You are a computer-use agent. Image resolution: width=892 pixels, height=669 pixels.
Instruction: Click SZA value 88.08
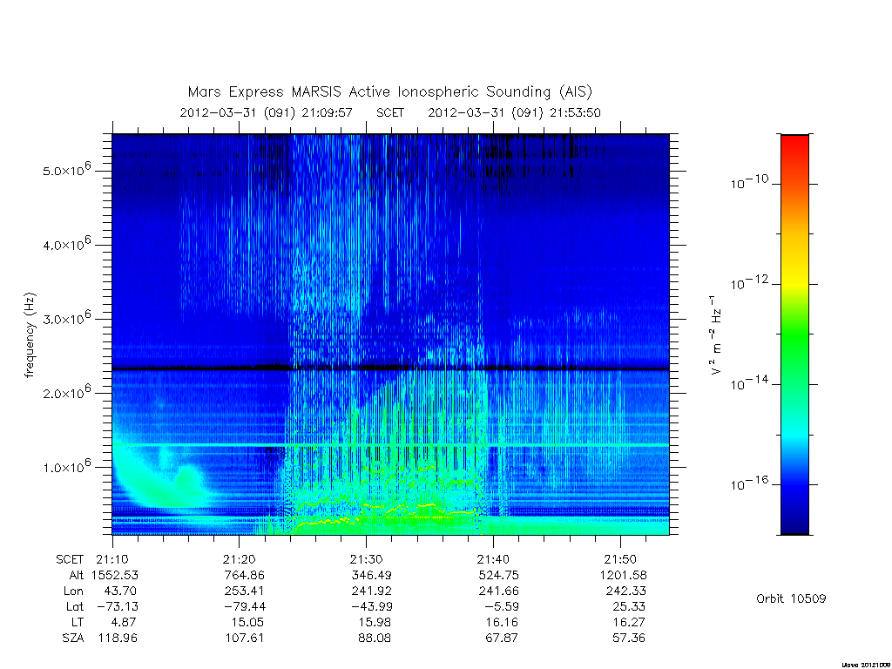375,638
